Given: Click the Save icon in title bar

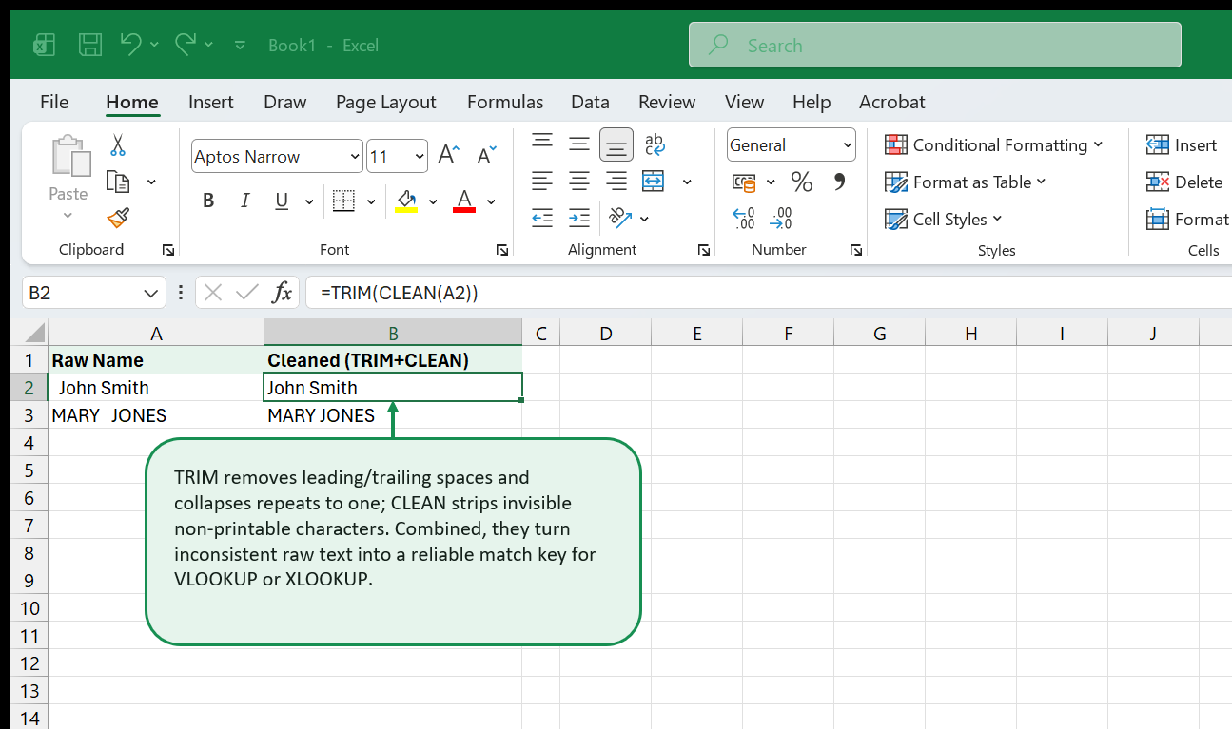Looking at the screenshot, I should pos(90,45).
